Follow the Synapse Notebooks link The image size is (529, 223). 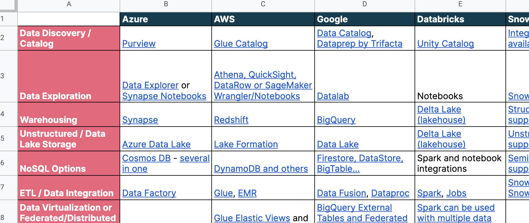[164, 96]
